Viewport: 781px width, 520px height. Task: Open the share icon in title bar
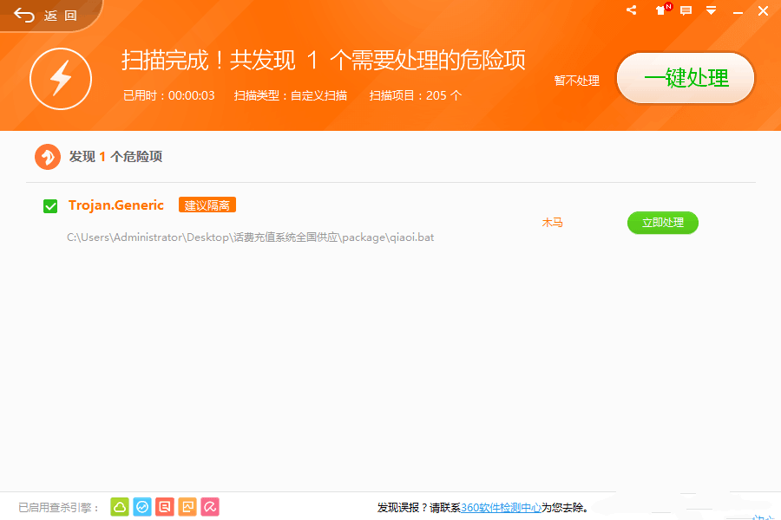pos(631,11)
